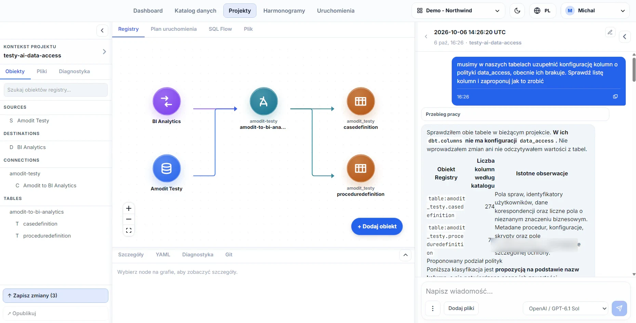This screenshot has height=323, width=636.
Task: Select the casedefinition table node icon
Action: [x=361, y=102]
